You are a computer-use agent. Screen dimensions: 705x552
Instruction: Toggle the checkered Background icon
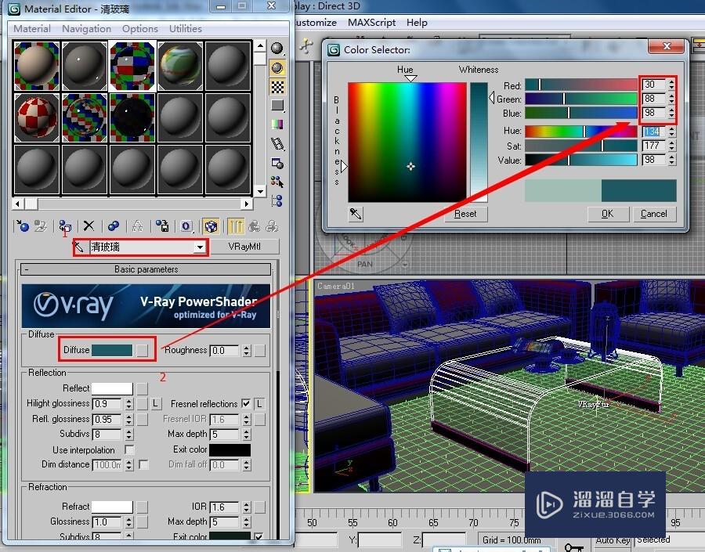pos(277,87)
